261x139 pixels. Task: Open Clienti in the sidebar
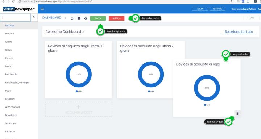click(x=9, y=42)
